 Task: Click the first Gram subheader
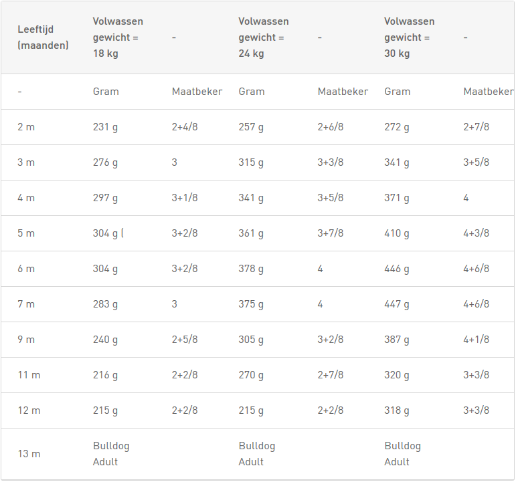(x=106, y=92)
